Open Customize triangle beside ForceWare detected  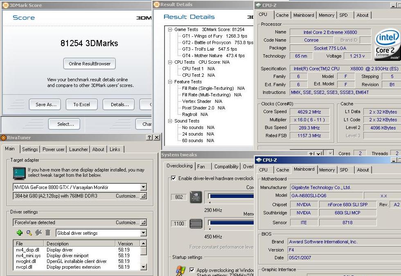(144, 223)
